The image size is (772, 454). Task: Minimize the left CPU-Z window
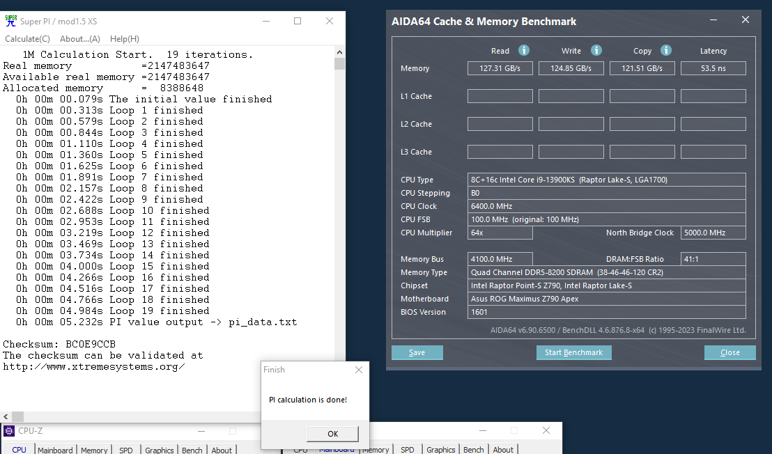[x=201, y=431]
